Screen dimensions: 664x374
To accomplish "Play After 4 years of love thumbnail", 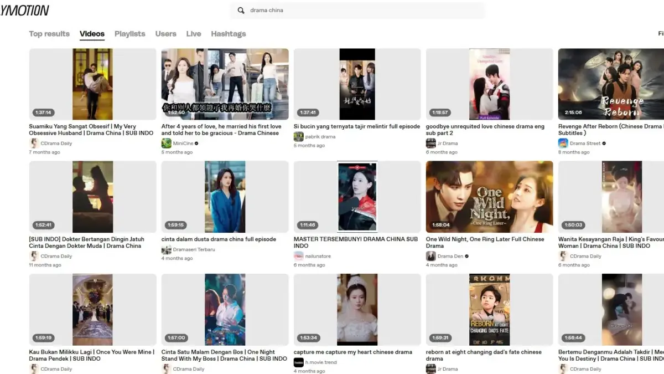I will pos(225,84).
